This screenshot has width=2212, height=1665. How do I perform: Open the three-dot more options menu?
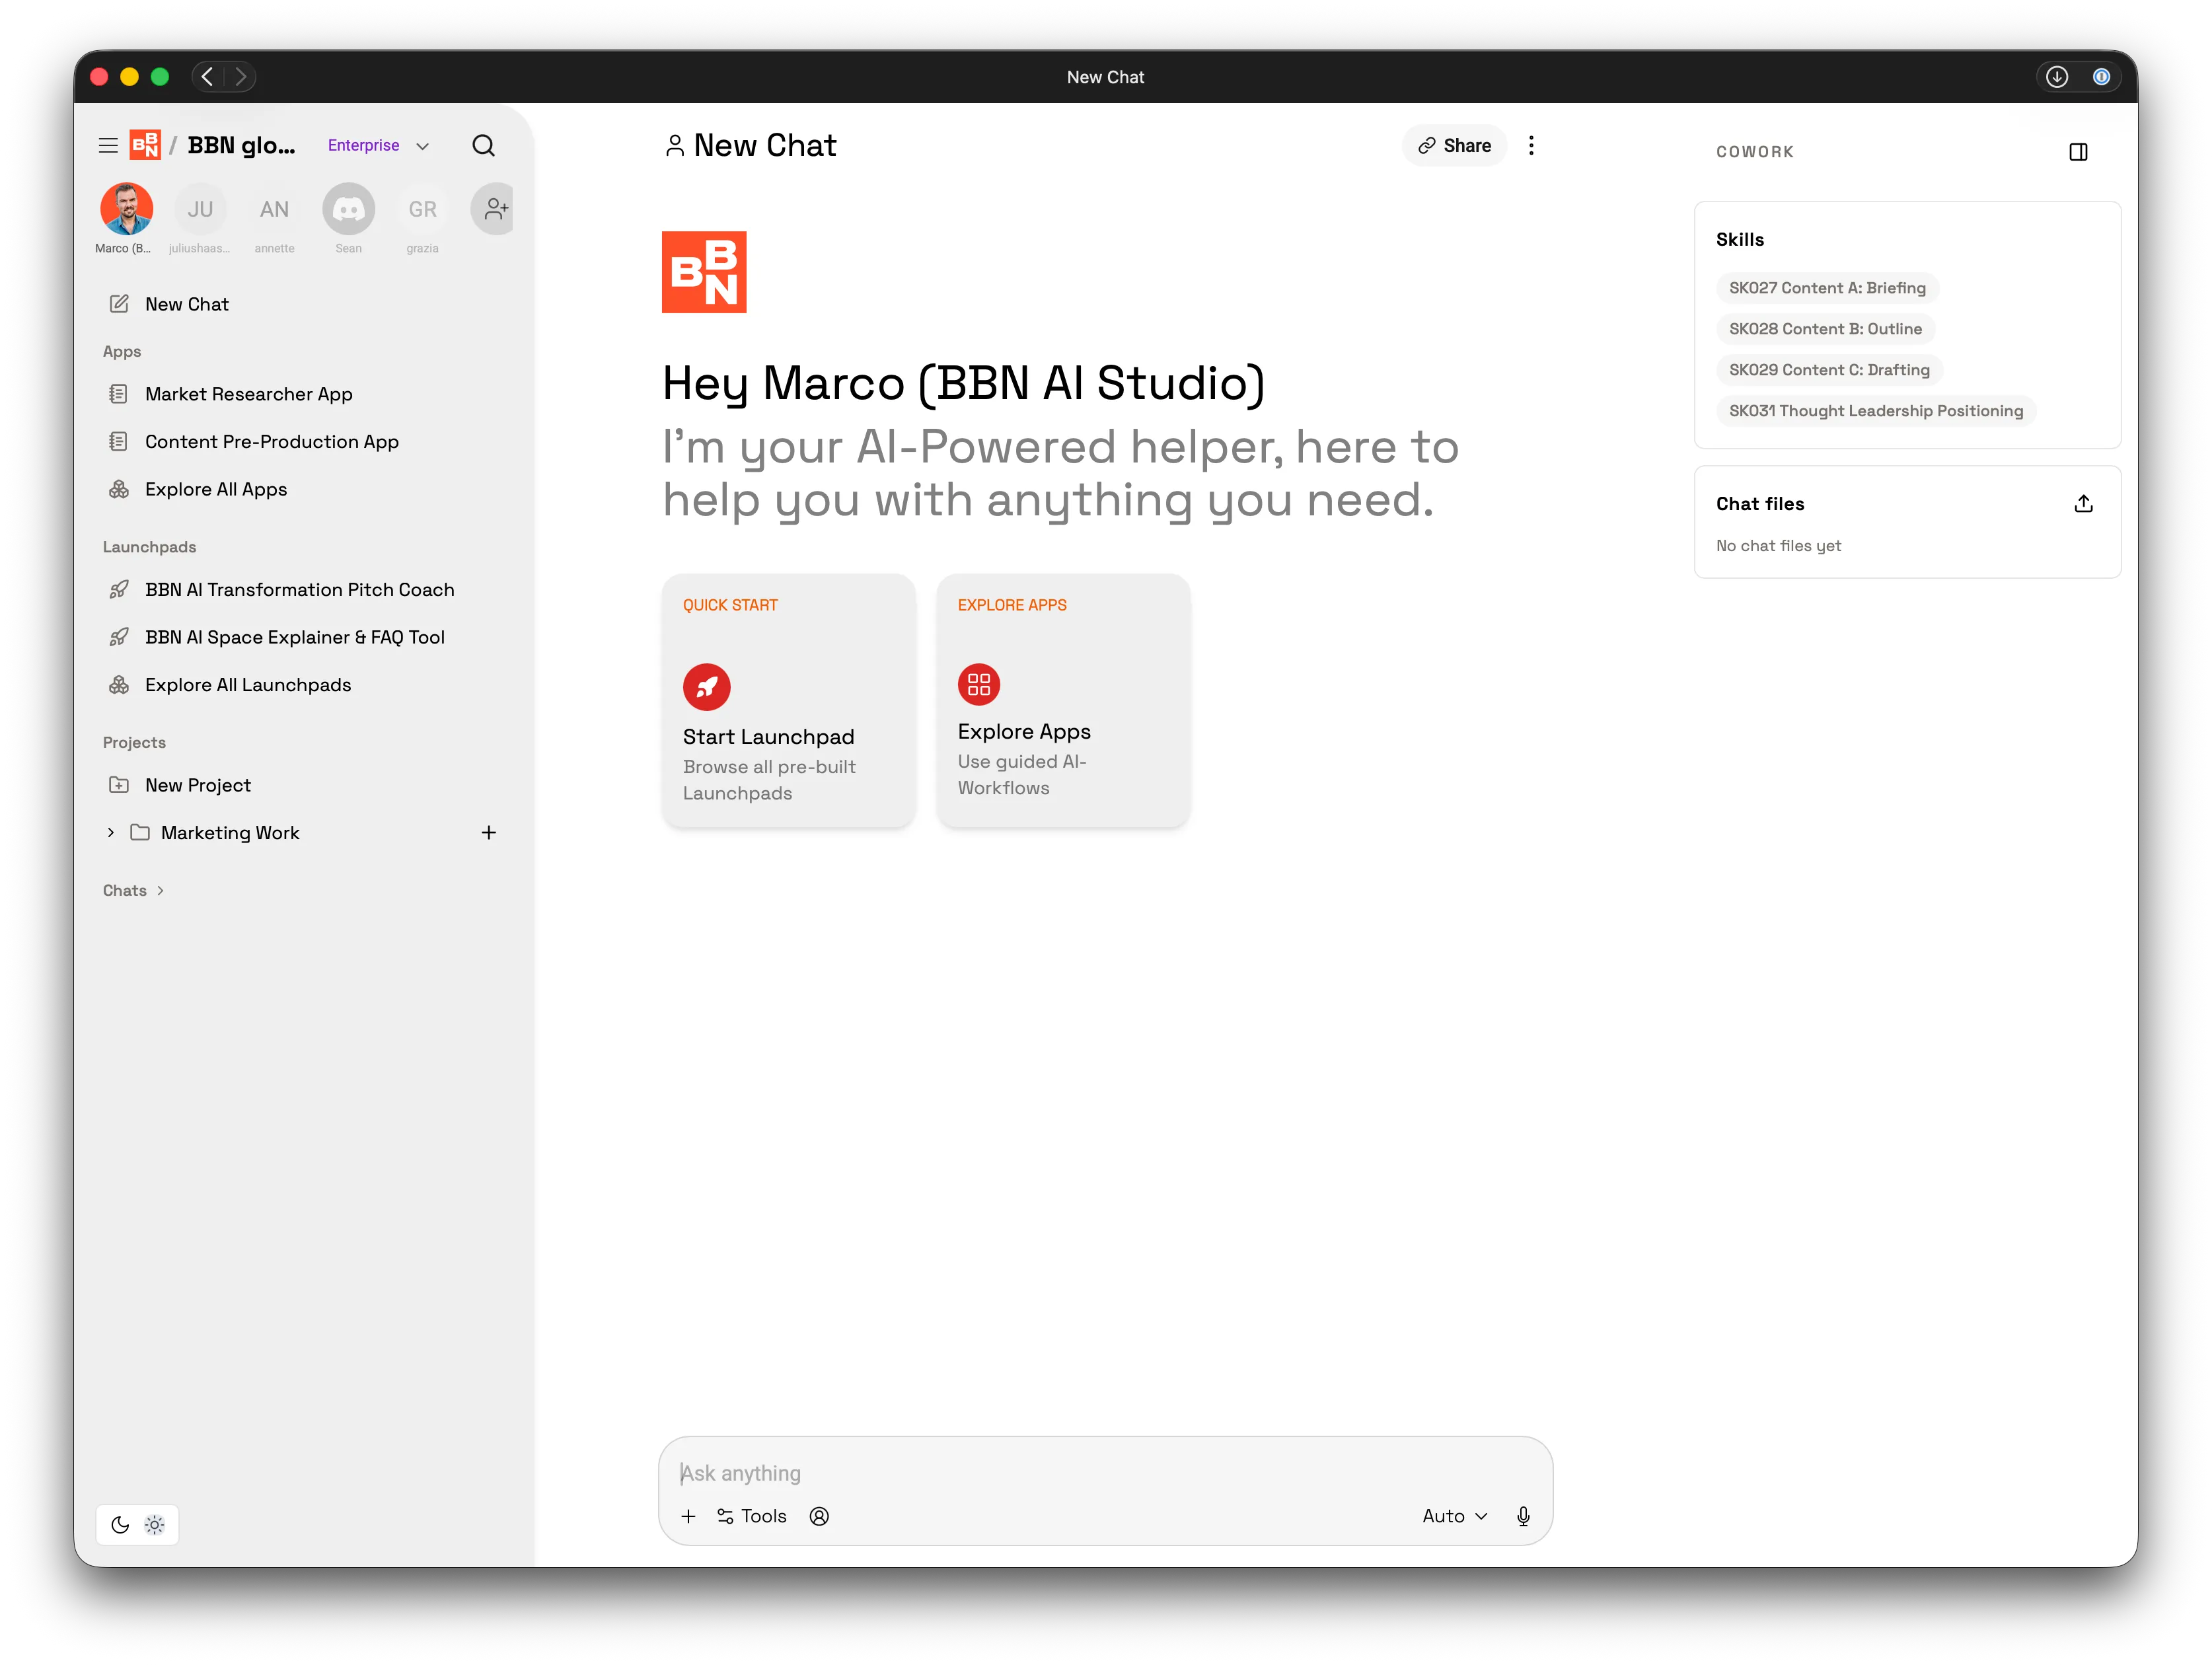click(1531, 145)
